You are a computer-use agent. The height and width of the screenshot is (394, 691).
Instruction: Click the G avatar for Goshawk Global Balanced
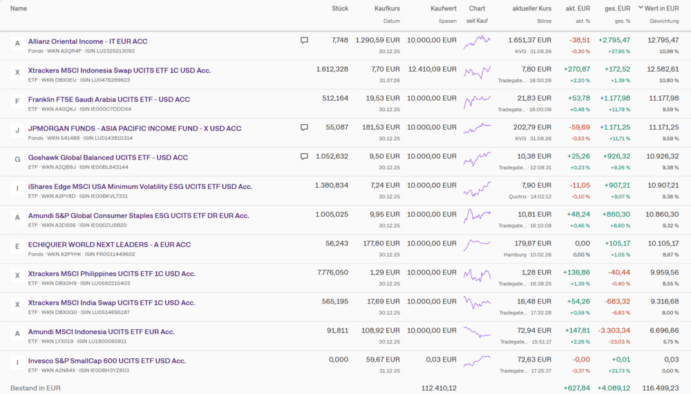tap(17, 159)
